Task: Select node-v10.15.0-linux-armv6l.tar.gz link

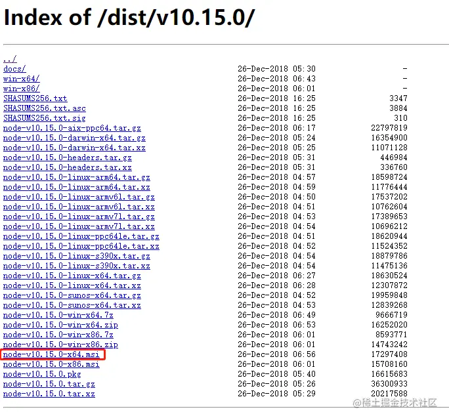Action: point(79,197)
